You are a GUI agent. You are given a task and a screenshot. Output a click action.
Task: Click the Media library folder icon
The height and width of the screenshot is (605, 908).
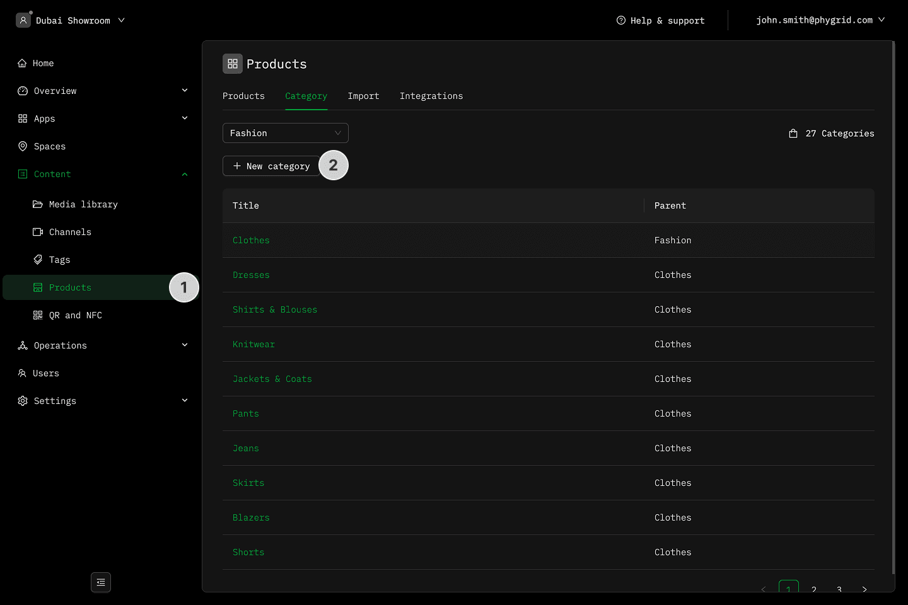[38, 204]
